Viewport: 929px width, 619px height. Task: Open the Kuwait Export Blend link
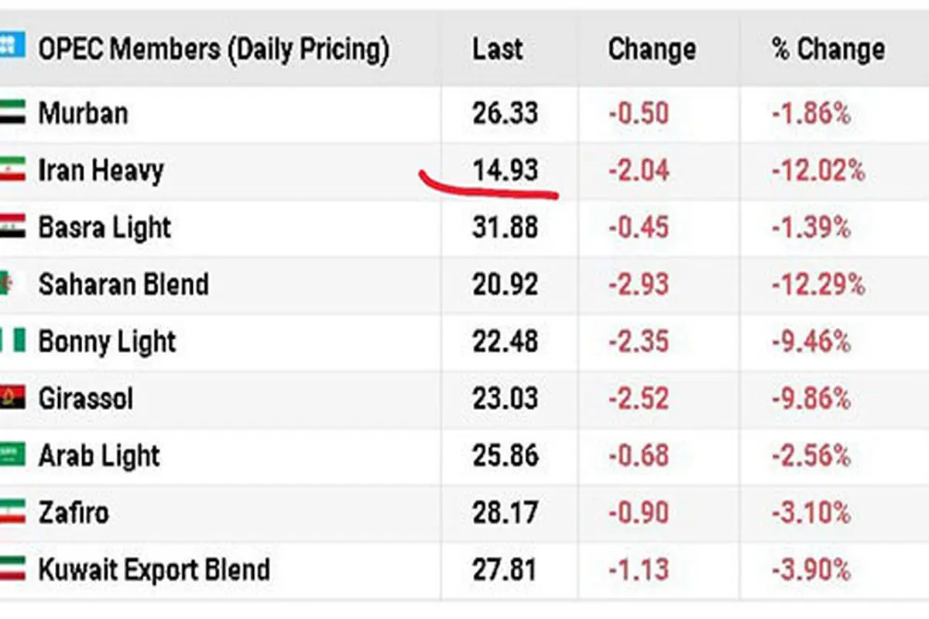(x=154, y=570)
